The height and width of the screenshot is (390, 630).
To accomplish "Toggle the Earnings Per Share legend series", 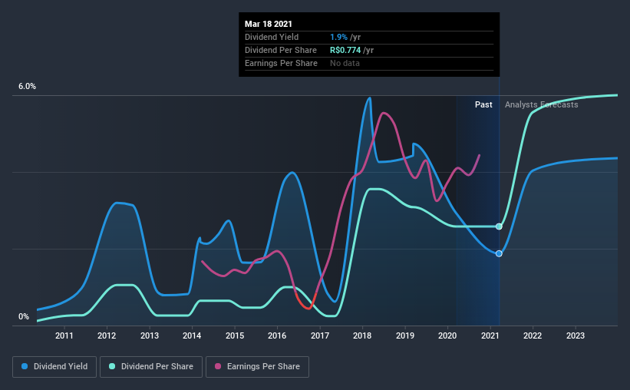I will (x=257, y=367).
